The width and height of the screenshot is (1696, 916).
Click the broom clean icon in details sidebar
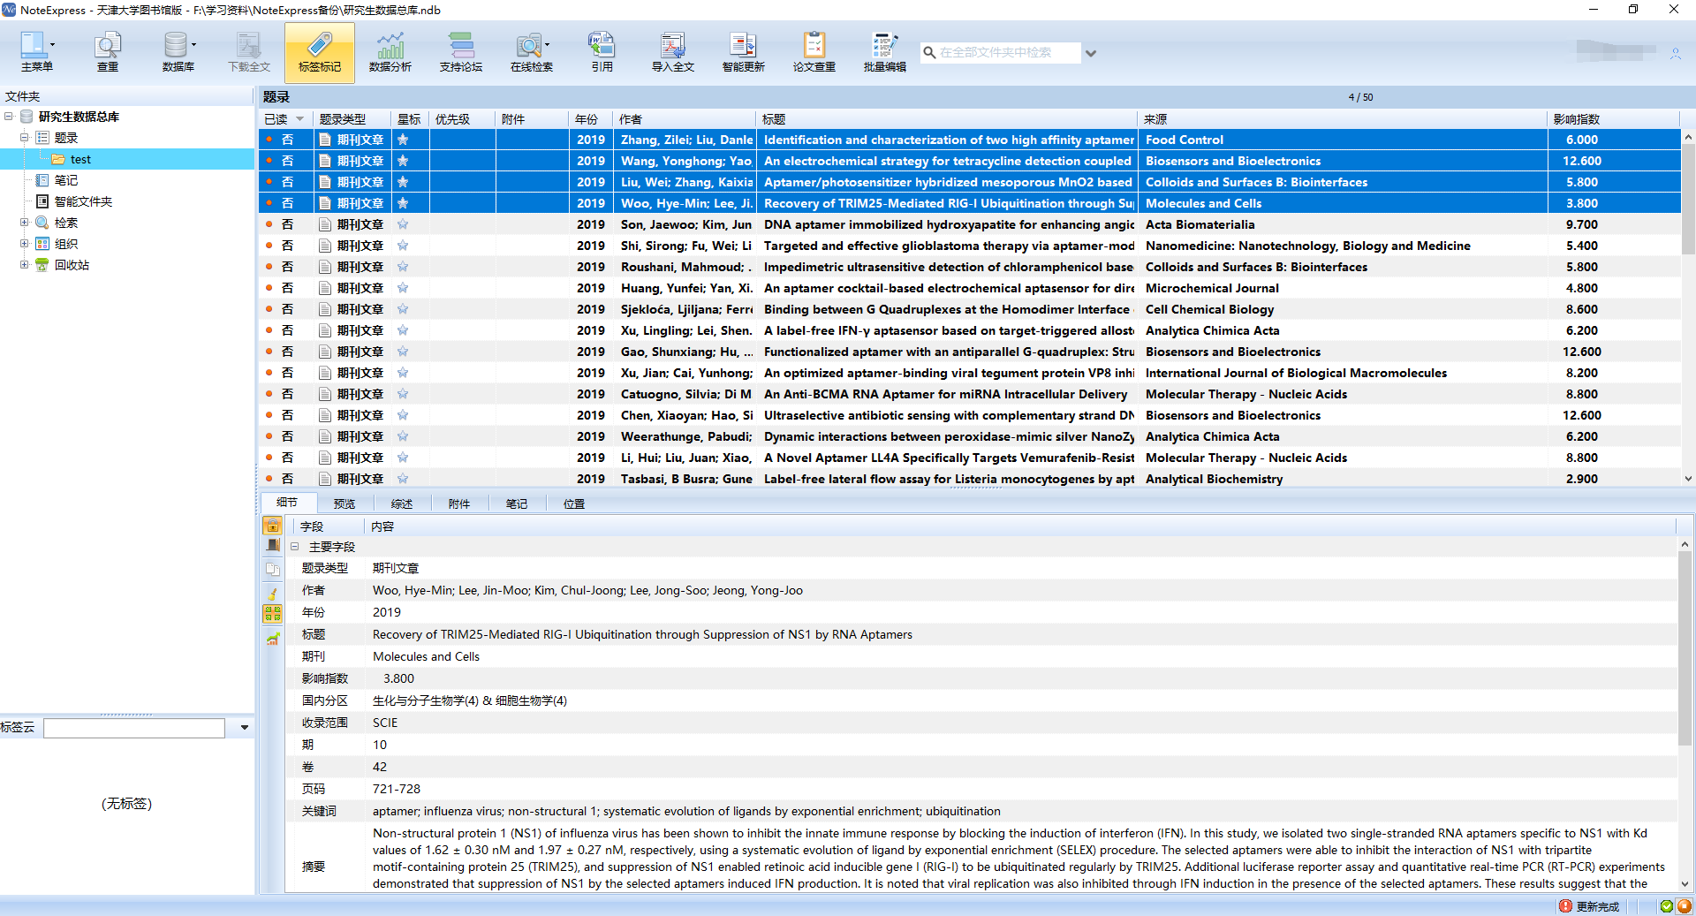pos(273,593)
